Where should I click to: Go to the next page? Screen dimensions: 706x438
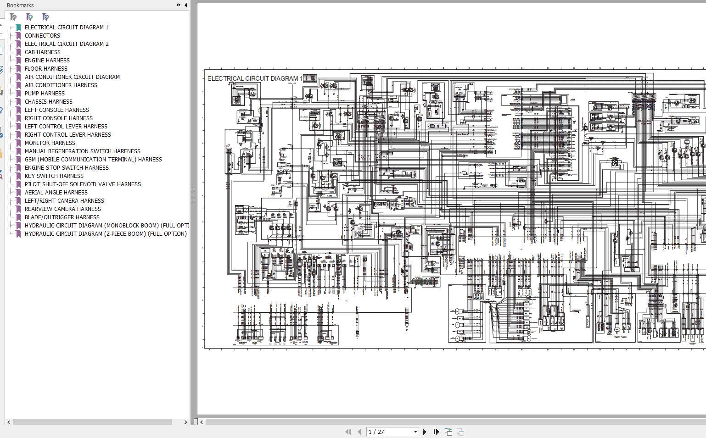(425, 432)
